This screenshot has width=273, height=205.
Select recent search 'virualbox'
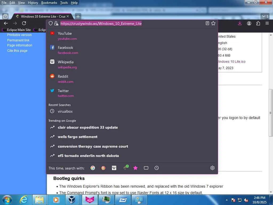(132, 111)
